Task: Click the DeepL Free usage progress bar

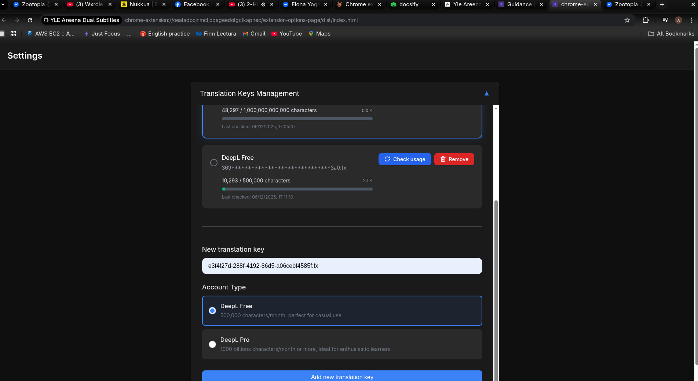Action: tap(297, 189)
